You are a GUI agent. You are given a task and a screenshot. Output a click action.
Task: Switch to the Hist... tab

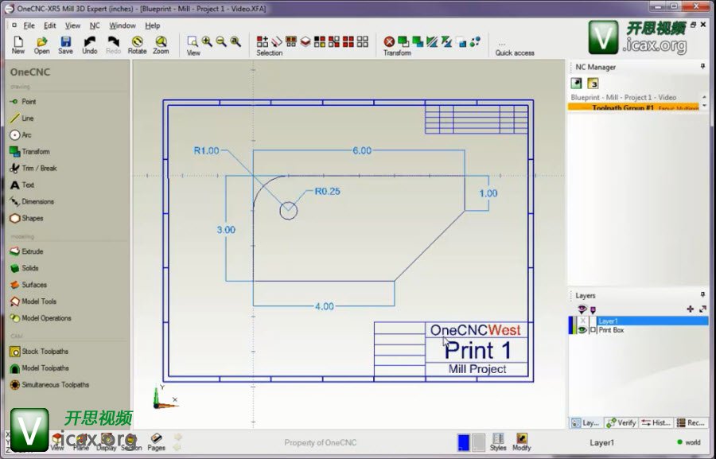pyautogui.click(x=656, y=423)
